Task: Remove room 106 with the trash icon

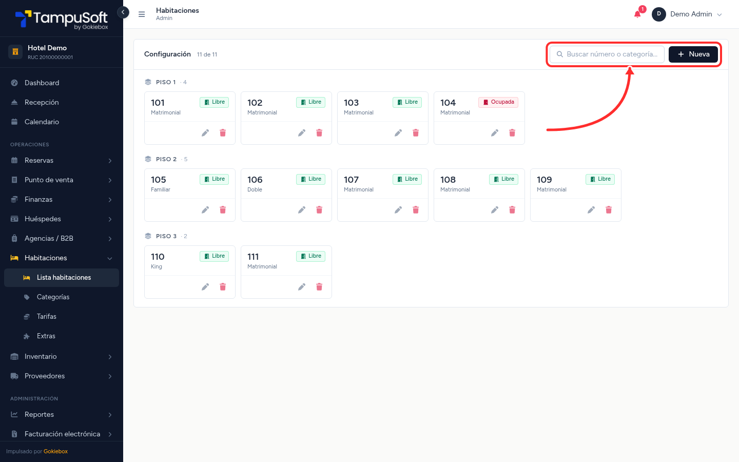Action: tap(319, 210)
